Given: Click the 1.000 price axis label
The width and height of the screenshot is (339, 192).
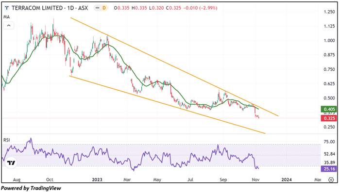Looking at the screenshot, I should (x=329, y=41).
